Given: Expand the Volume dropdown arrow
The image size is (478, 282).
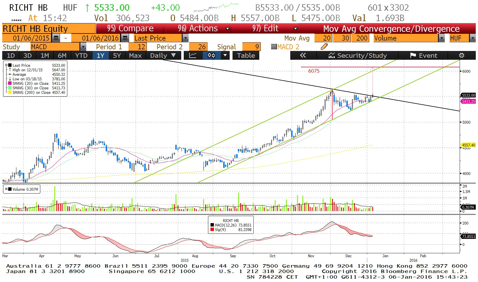Looking at the screenshot, I should 442,38.
